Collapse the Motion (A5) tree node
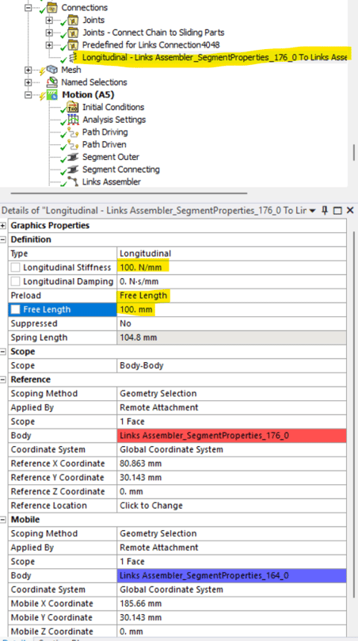The width and height of the screenshot is (358, 641). pos(29,95)
